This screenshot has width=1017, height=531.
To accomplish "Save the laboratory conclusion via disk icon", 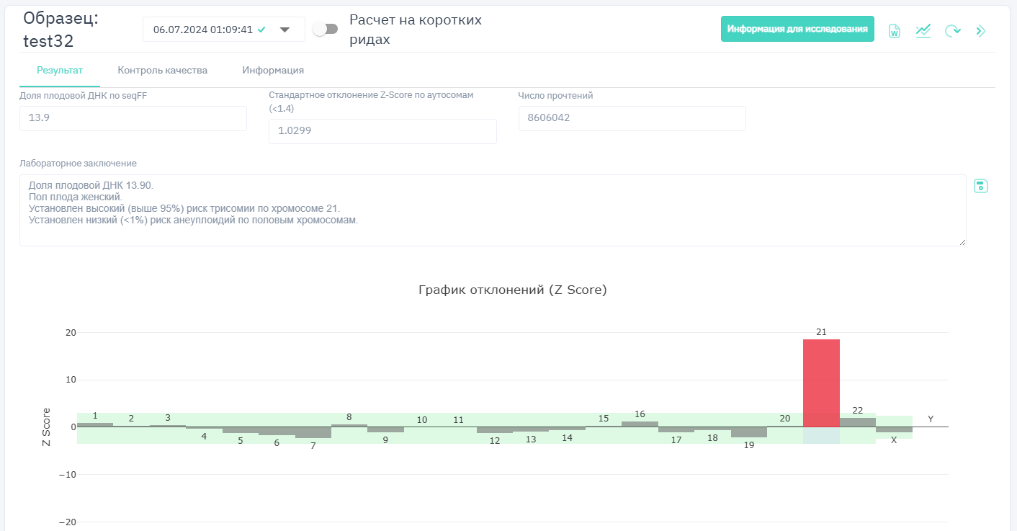I will pyautogui.click(x=980, y=187).
